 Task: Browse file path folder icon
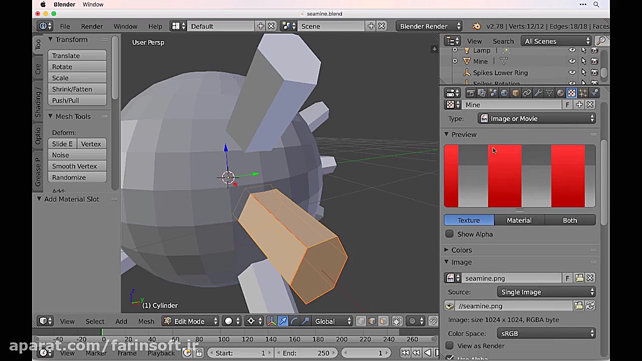pyautogui.click(x=579, y=306)
